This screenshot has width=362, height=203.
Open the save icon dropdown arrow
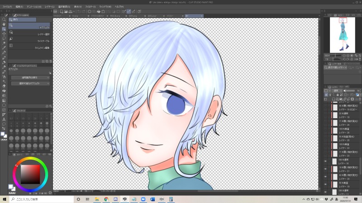(x=74, y=11)
